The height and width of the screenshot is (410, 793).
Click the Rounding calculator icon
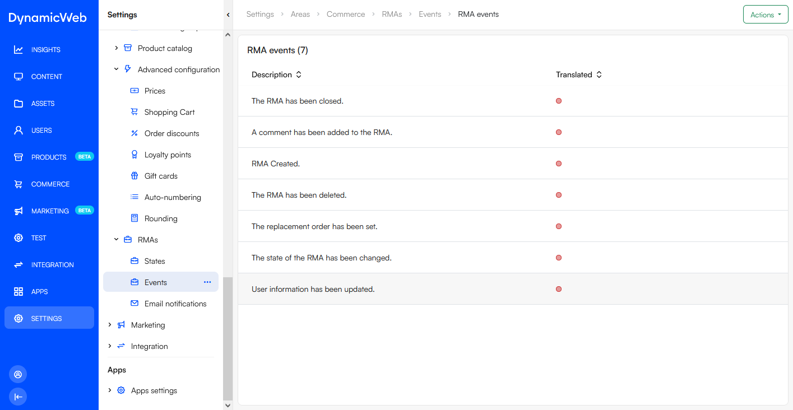(x=135, y=218)
